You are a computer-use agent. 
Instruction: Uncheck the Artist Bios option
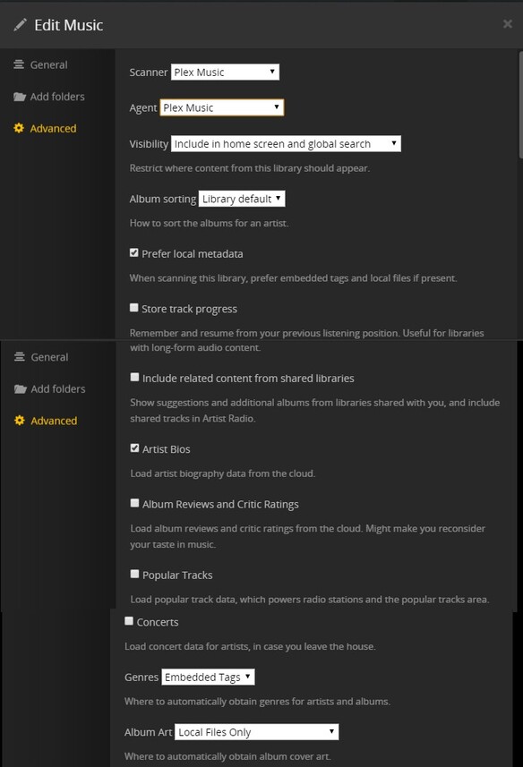pos(134,447)
